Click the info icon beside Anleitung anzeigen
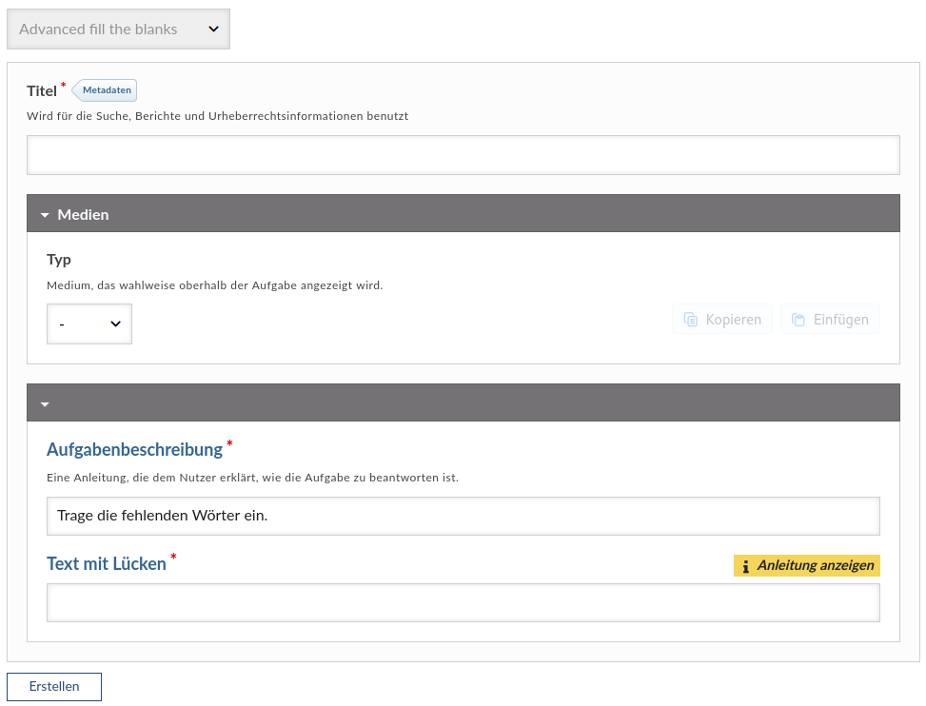This screenshot has width=926, height=706. pos(745,566)
